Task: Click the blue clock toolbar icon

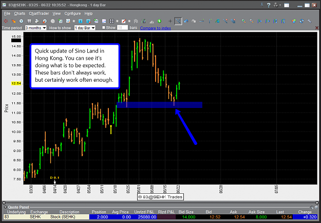Action: click(21, 21)
